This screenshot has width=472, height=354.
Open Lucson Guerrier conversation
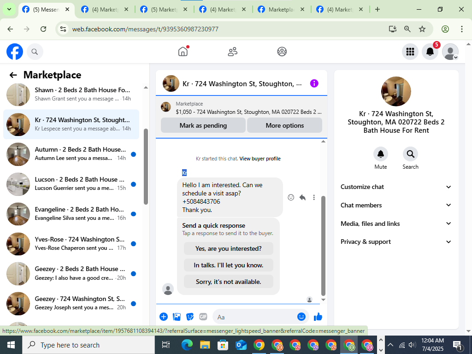click(71, 183)
